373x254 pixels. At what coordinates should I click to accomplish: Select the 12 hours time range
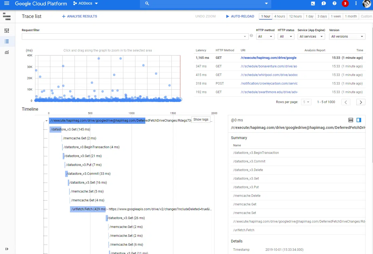pos(295,16)
